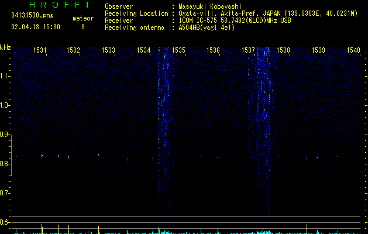This screenshot has width=368, height=234.
Task: Click the 1533 time marker
Action: (x=108, y=50)
